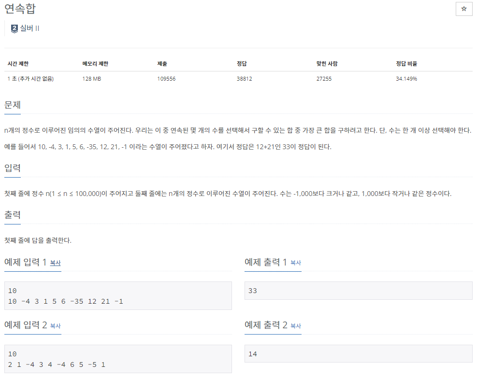The width and height of the screenshot is (477, 378).
Task: Copy example output 2 via 복사 link
Action: pyautogui.click(x=296, y=326)
